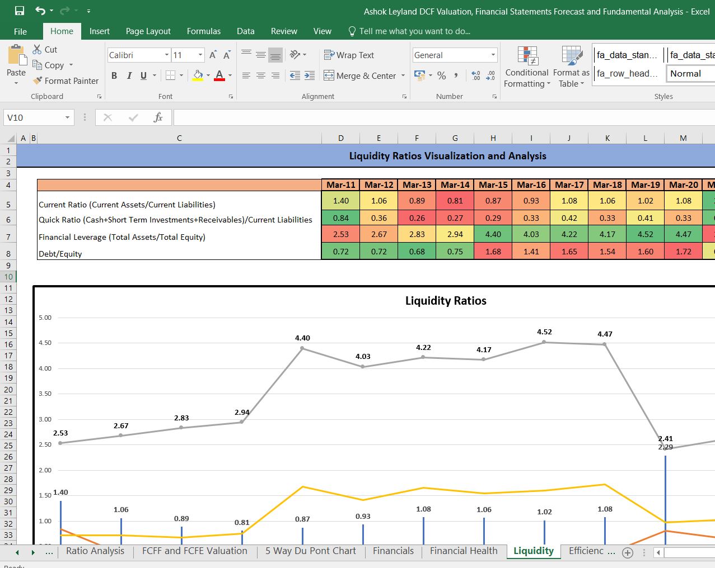This screenshot has height=568, width=715.
Task: Set Middle Align vertical alignment
Action: point(261,55)
